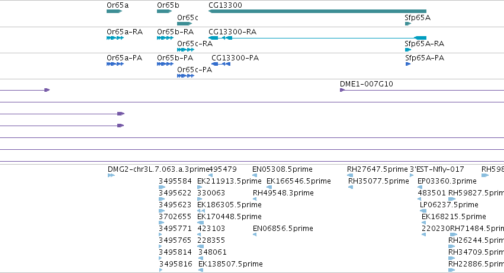Select the Or65c gene arrow

[185, 24]
